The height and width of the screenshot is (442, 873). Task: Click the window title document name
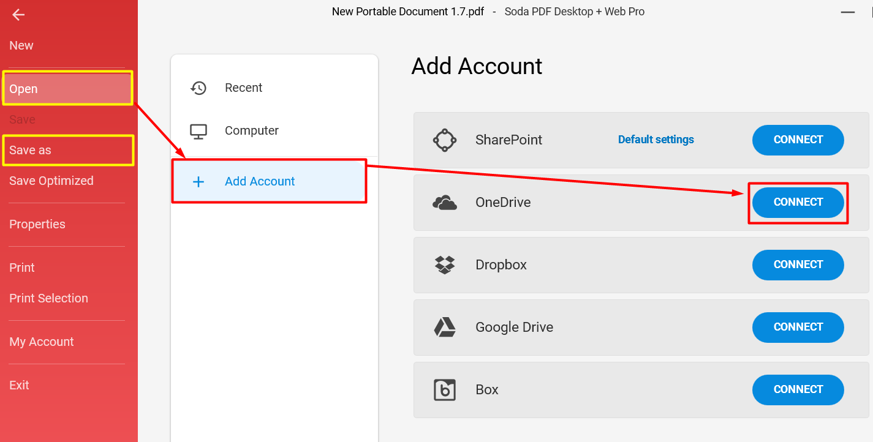click(409, 12)
